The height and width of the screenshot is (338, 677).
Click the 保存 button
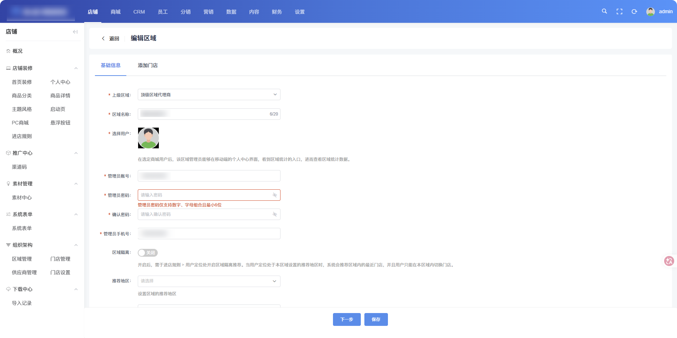tap(376, 319)
